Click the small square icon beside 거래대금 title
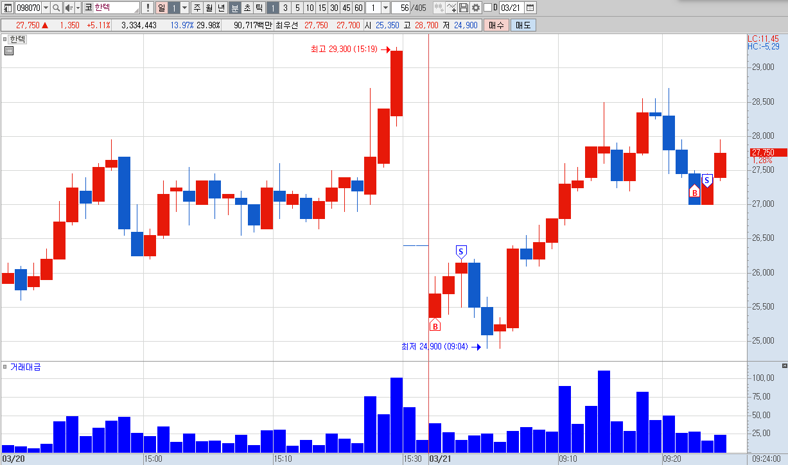Screen dimensions: 788x465 (5, 367)
